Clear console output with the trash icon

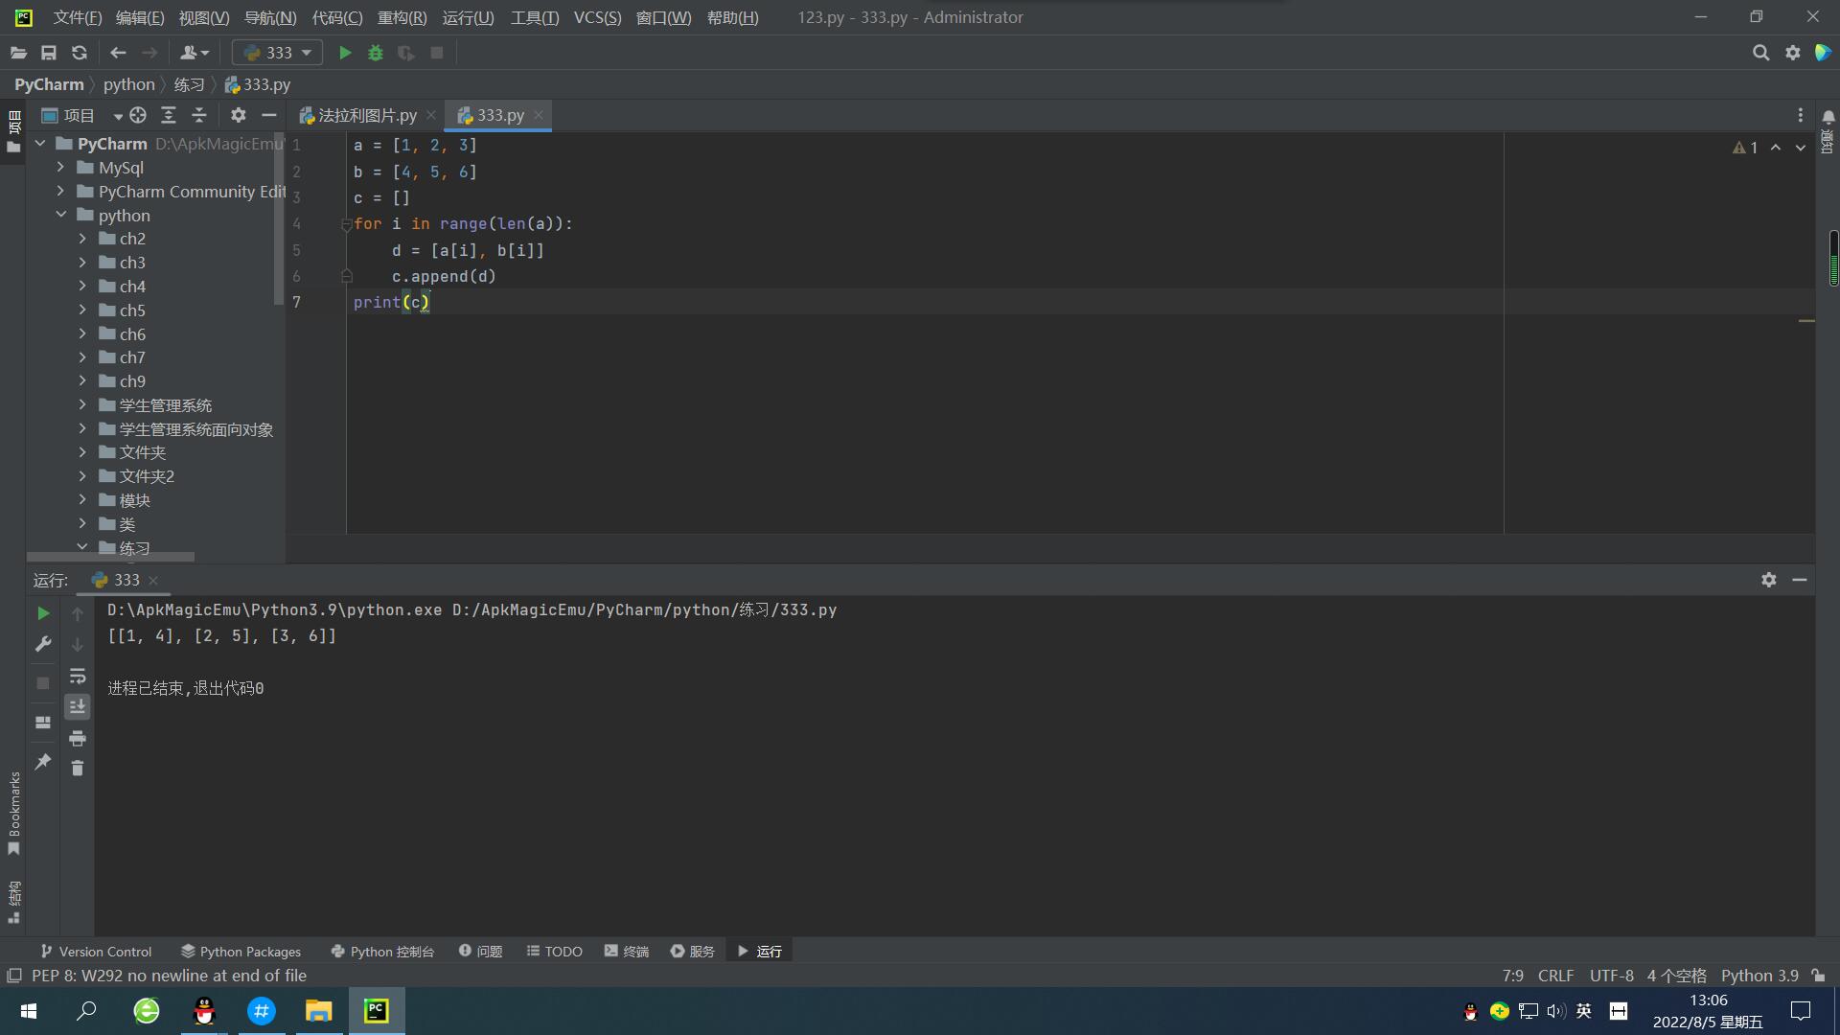pos(78,769)
